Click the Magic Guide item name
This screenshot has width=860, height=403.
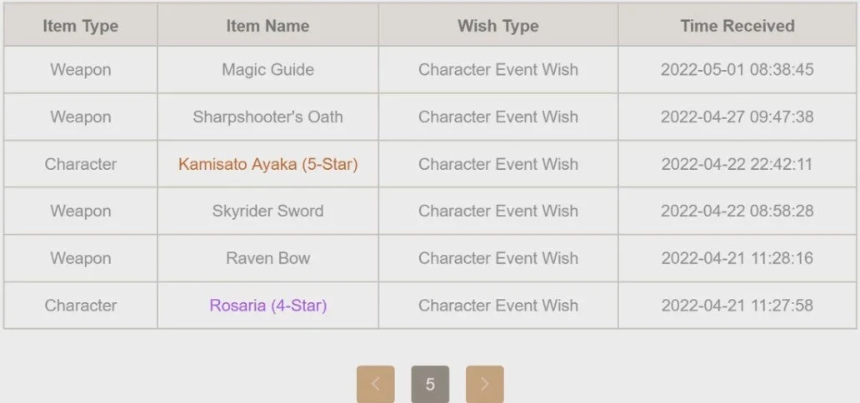click(267, 70)
